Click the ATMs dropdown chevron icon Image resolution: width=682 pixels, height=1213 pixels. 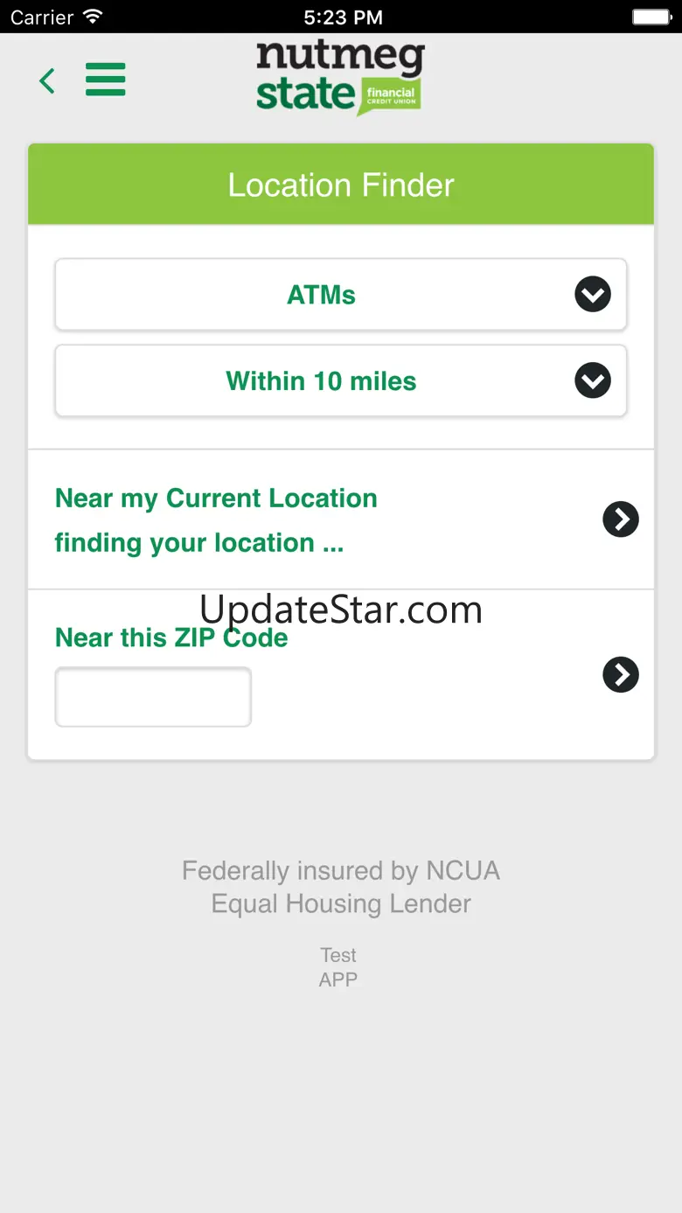tap(592, 295)
